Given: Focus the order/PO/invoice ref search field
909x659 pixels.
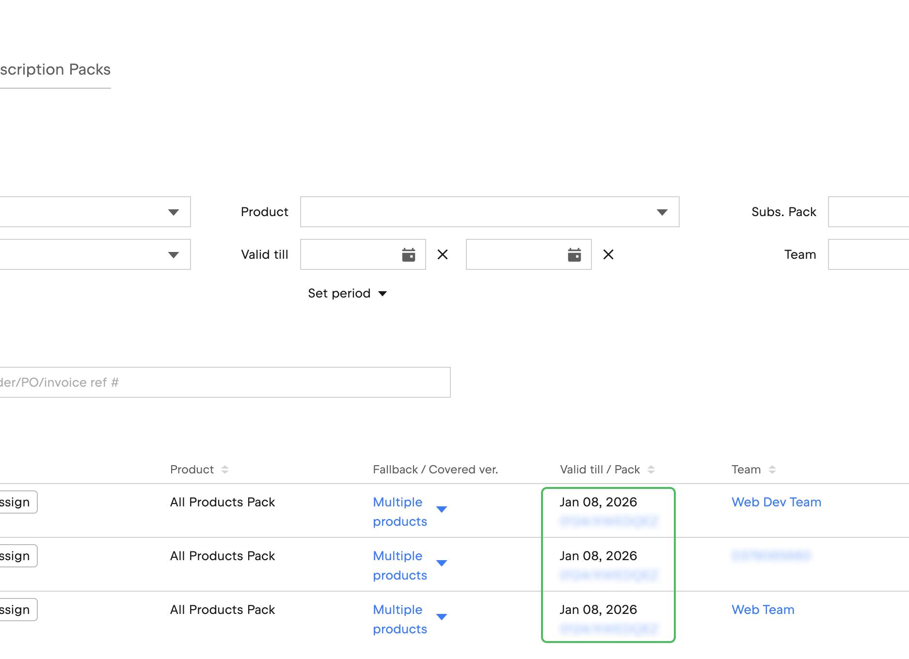Looking at the screenshot, I should [x=224, y=382].
